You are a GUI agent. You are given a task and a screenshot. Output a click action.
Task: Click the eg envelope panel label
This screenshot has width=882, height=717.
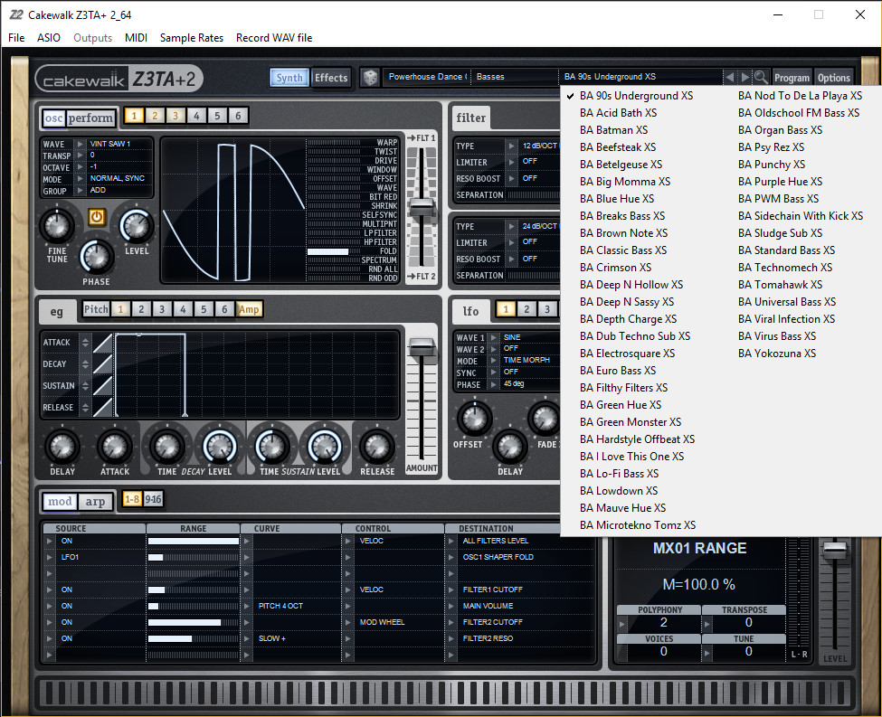56,311
